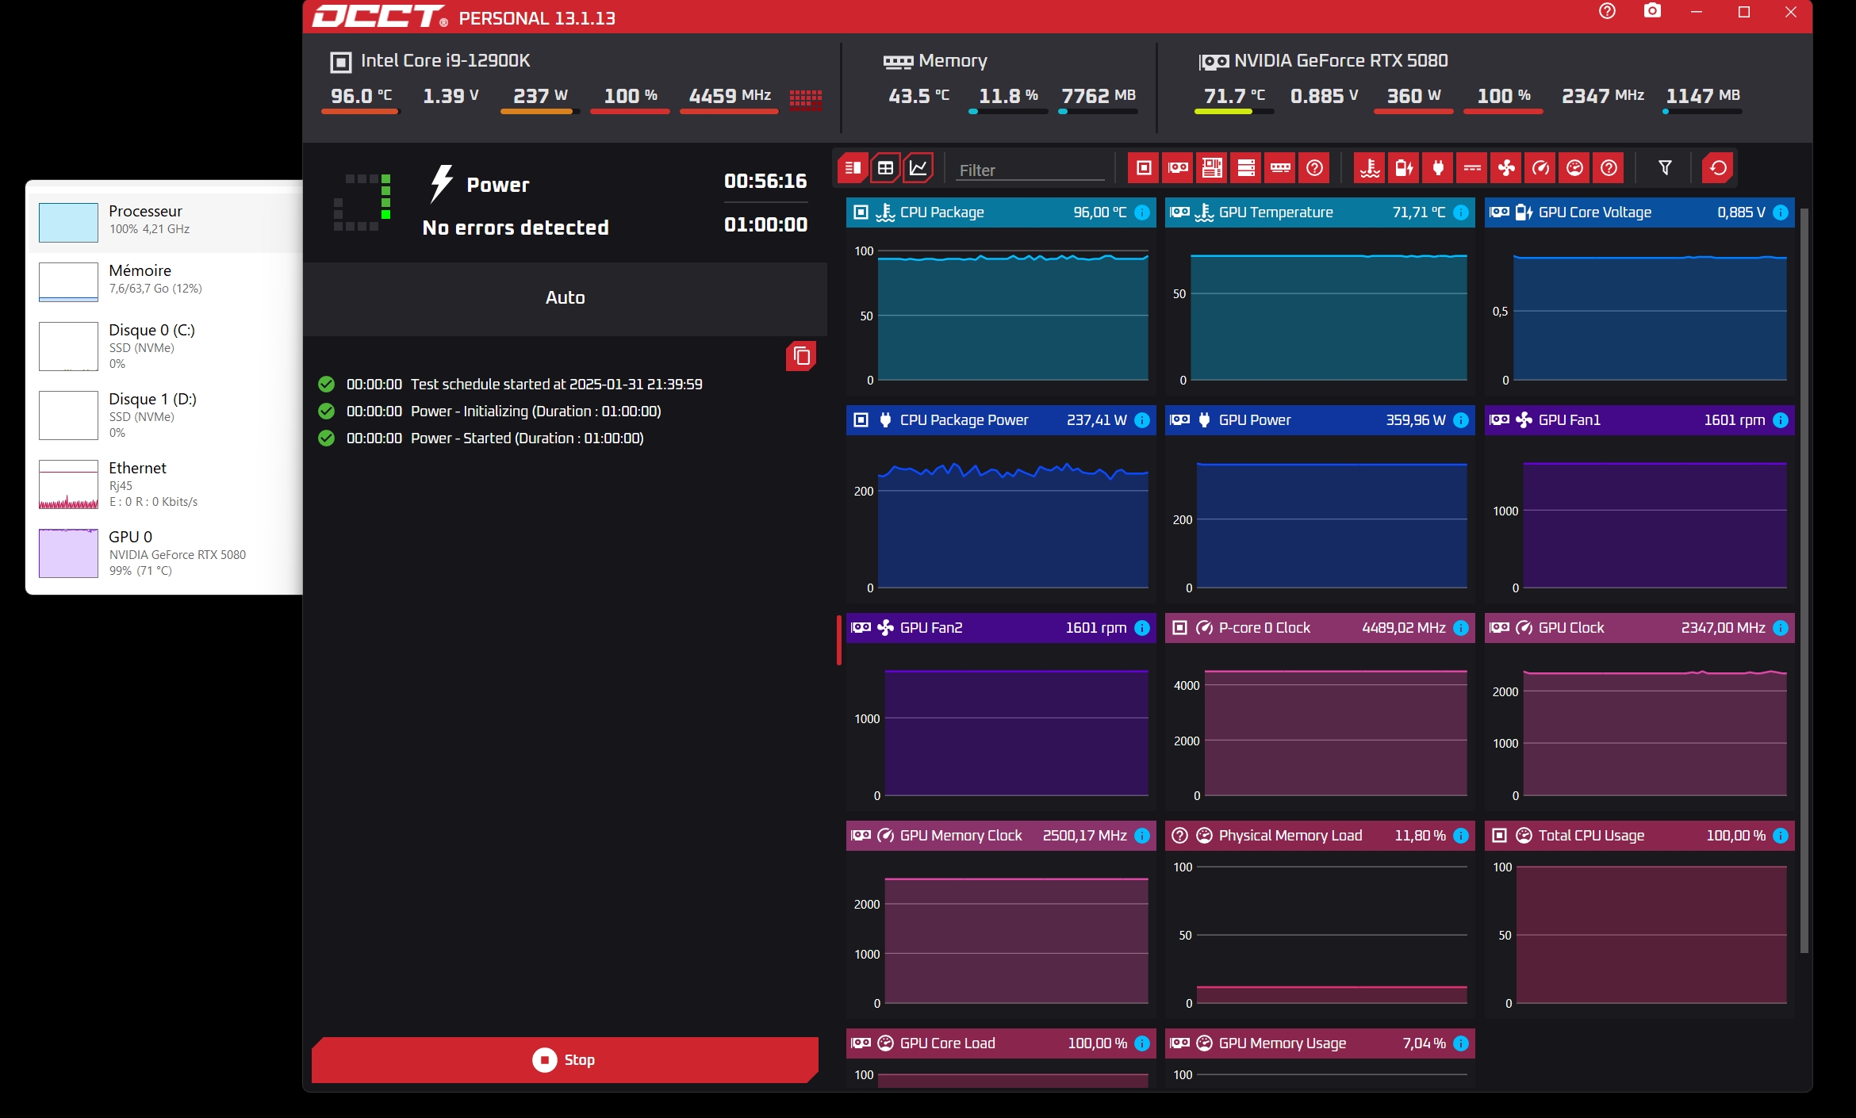1856x1118 pixels.
Task: Open info for GPU Power graph
Action: coord(1461,420)
